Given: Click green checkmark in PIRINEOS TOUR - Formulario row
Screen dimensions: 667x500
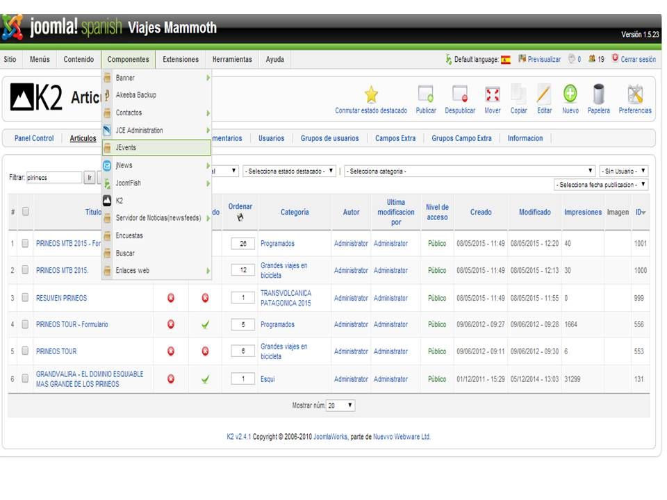Looking at the screenshot, I should pos(205,324).
